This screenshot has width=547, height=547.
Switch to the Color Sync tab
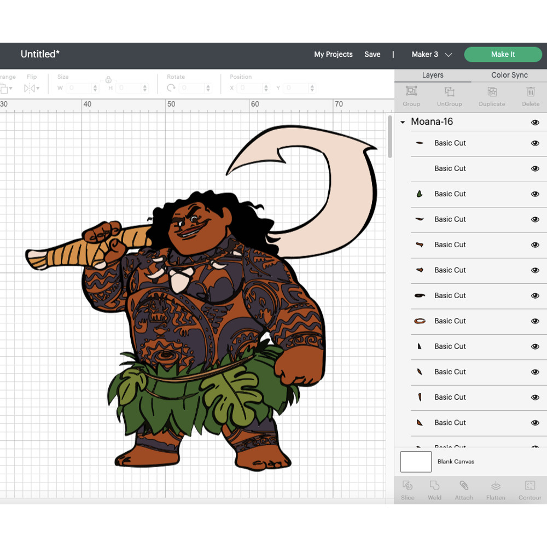coord(509,75)
